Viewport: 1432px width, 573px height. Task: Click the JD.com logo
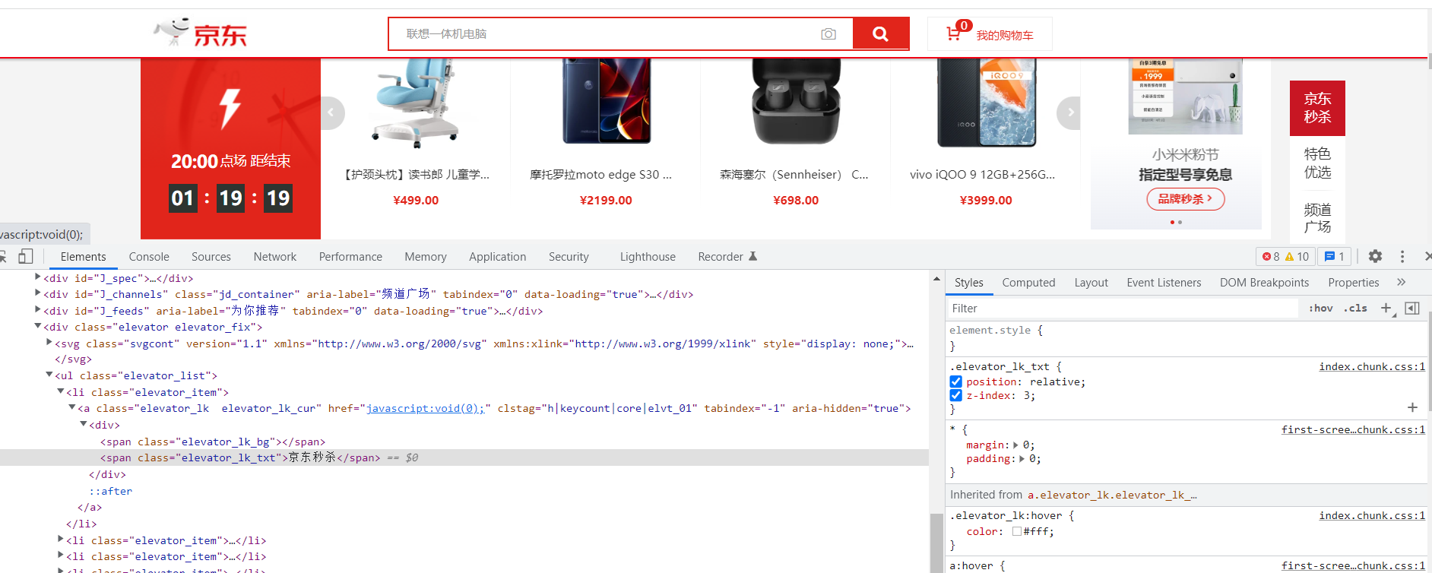coord(201,33)
